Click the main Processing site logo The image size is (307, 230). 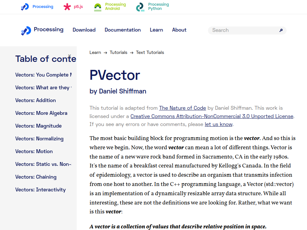(x=26, y=30)
